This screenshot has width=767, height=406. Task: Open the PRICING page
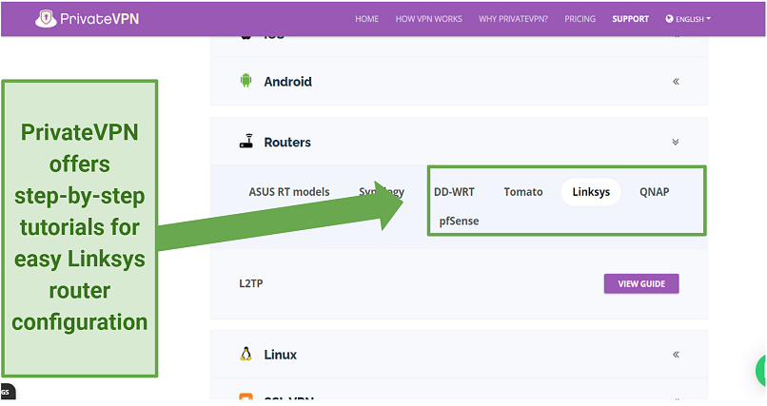(580, 19)
